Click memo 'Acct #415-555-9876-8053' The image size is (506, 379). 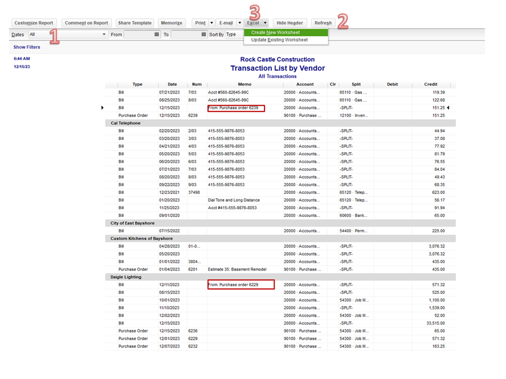(x=232, y=208)
